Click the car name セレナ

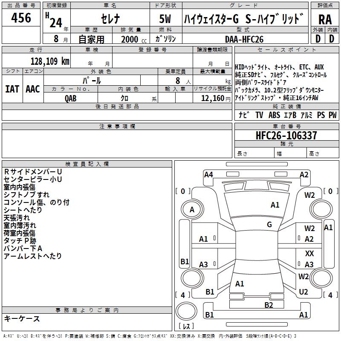(110, 19)
